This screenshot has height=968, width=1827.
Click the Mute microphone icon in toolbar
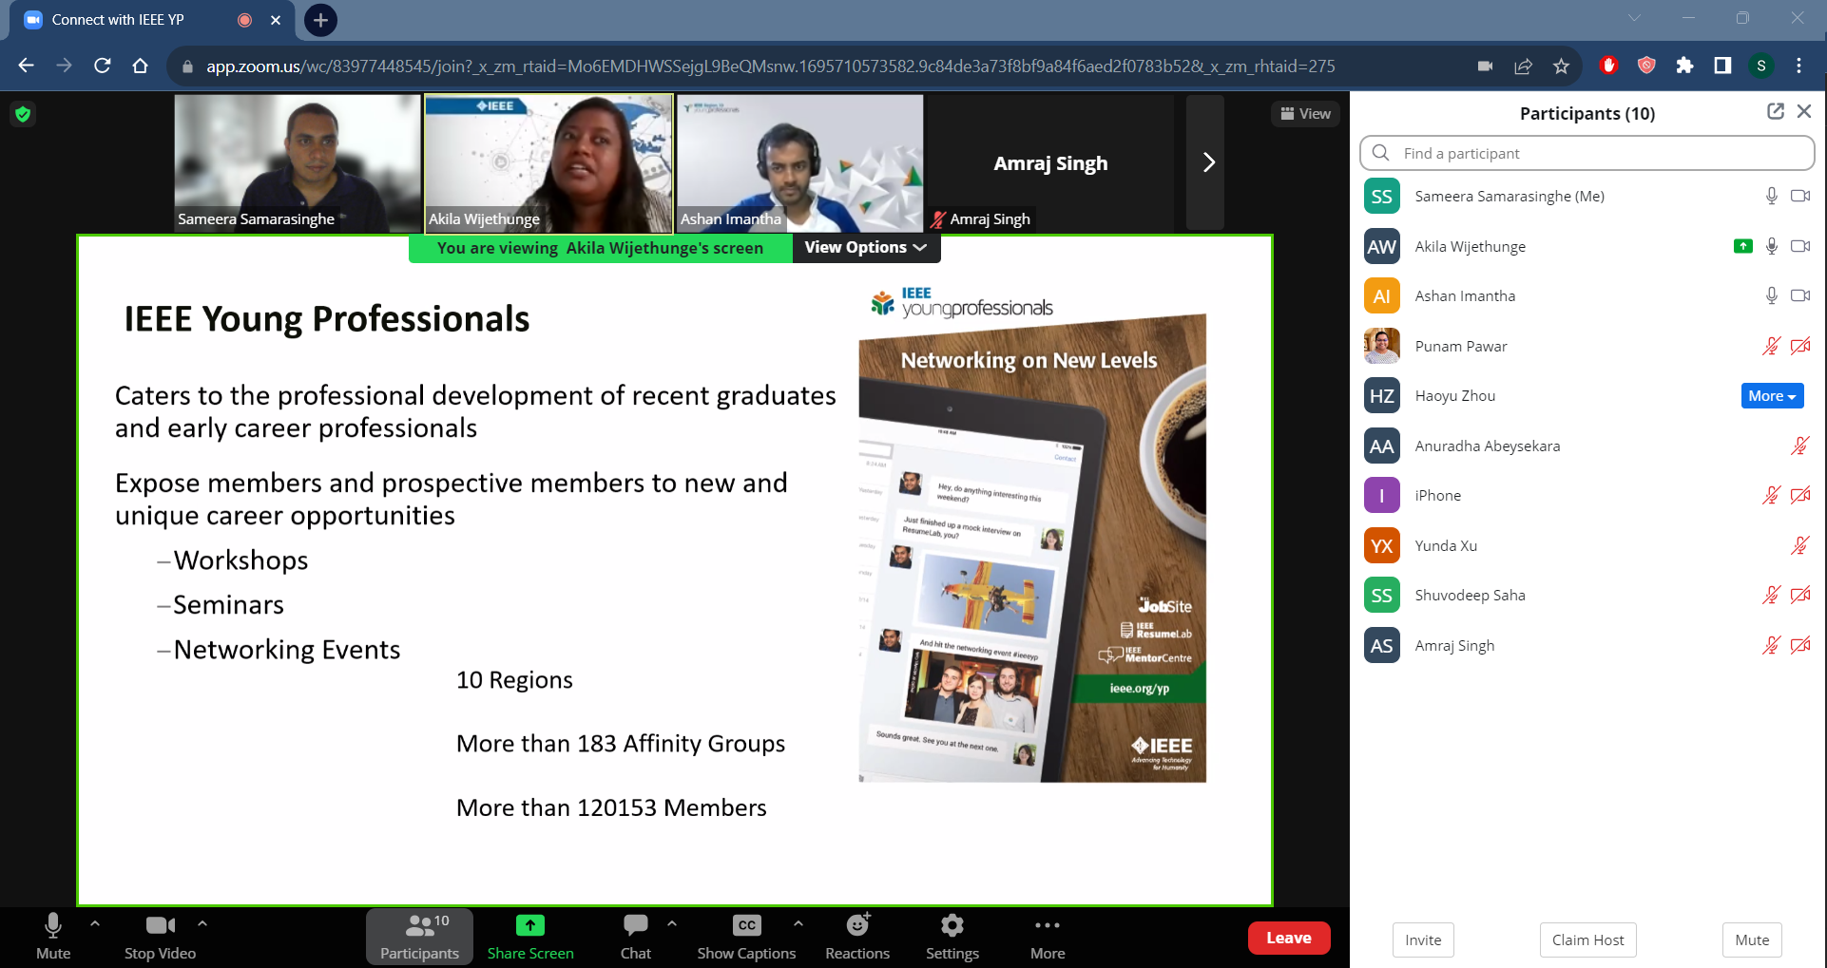pyautogui.click(x=53, y=925)
